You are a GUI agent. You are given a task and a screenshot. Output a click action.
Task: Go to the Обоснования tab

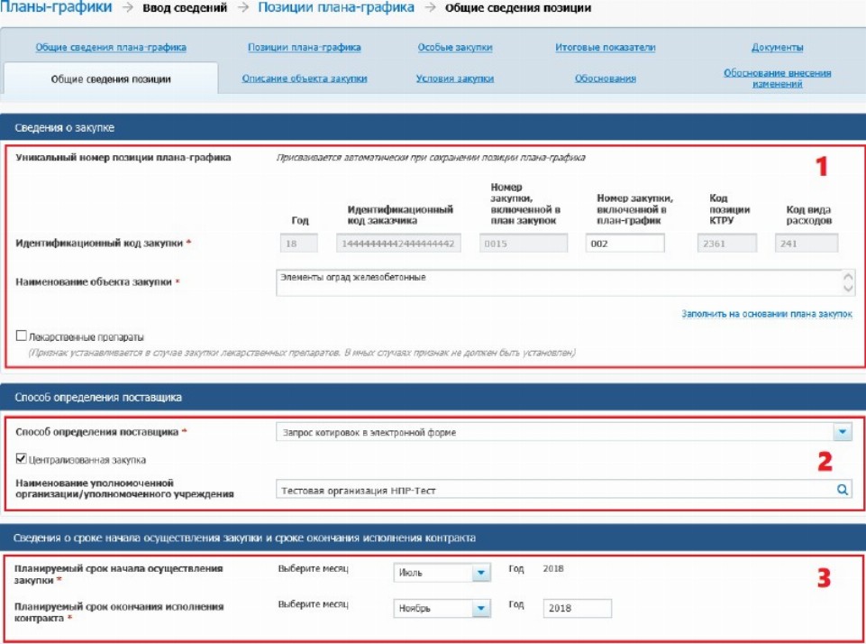click(605, 78)
